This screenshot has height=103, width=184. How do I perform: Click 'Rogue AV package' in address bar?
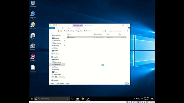pos(69,31)
